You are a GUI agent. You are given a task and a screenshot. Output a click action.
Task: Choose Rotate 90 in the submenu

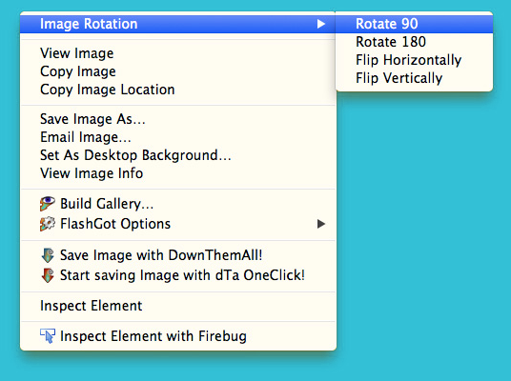[x=414, y=24]
